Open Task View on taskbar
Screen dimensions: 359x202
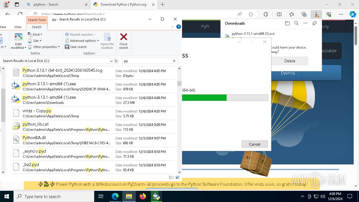(101, 196)
